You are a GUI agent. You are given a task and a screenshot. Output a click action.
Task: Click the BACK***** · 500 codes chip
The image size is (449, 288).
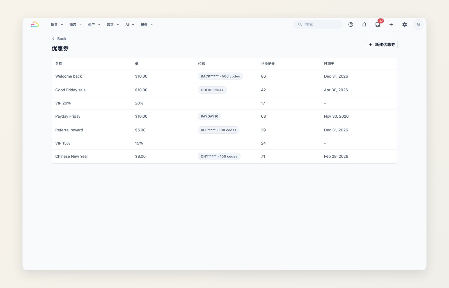tap(220, 76)
